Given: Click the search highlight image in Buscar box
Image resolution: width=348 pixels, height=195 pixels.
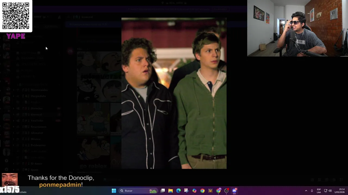Looking at the screenshot, I should pos(153,191).
